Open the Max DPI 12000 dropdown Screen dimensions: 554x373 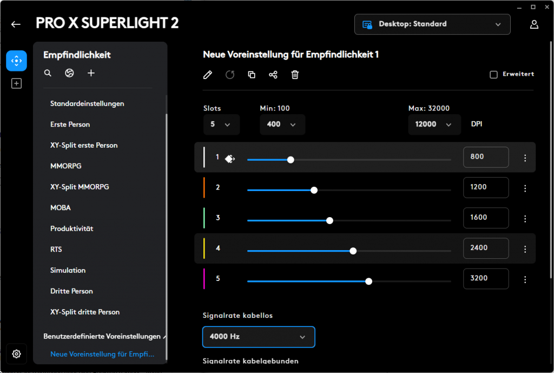(x=434, y=125)
